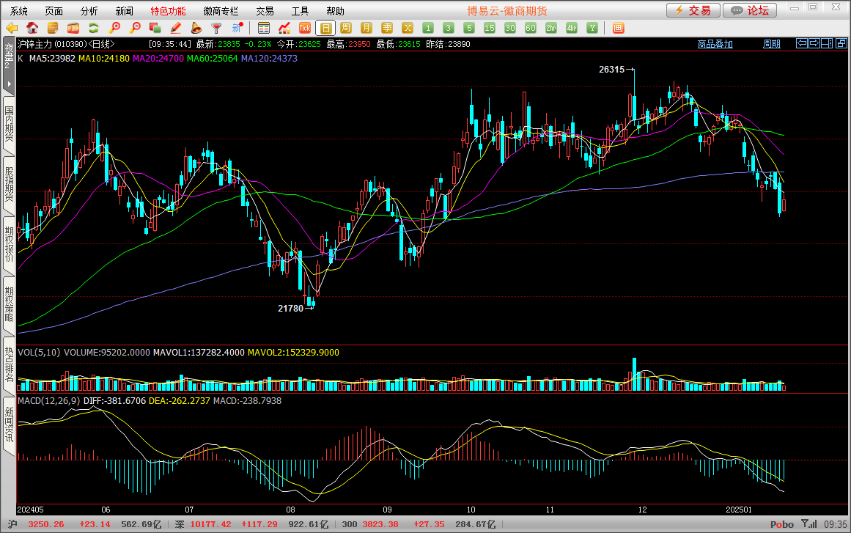Click the alert bell icon
Image resolution: width=851 pixels, height=533 pixels.
pyautogui.click(x=196, y=28)
